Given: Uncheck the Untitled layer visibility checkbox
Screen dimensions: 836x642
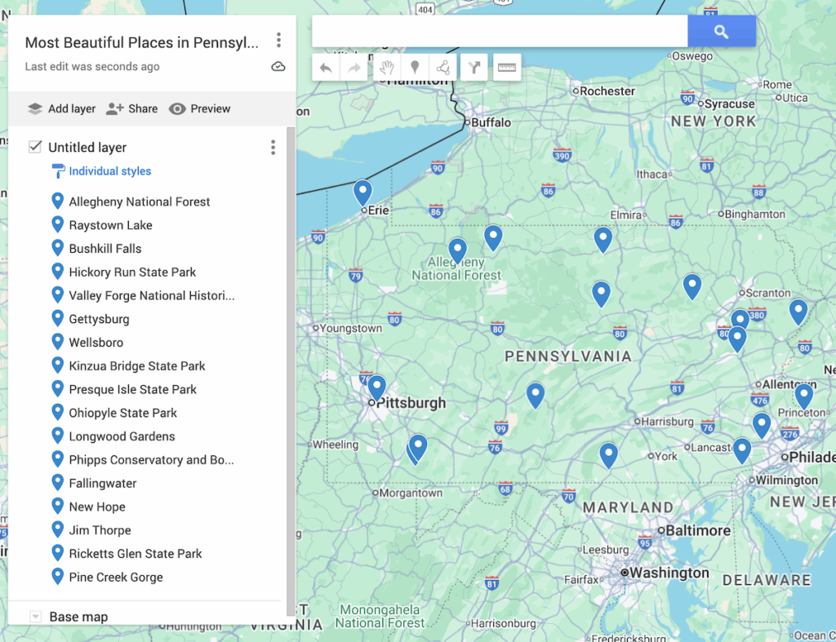Looking at the screenshot, I should (x=35, y=147).
